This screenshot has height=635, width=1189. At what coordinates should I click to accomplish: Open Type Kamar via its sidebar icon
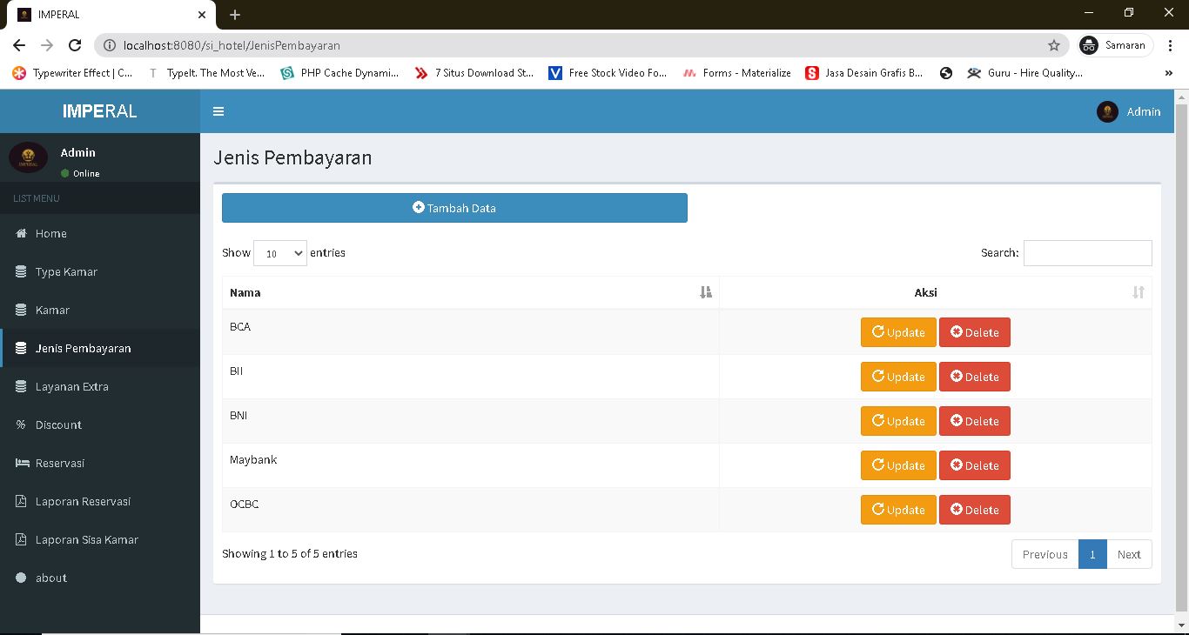click(21, 271)
